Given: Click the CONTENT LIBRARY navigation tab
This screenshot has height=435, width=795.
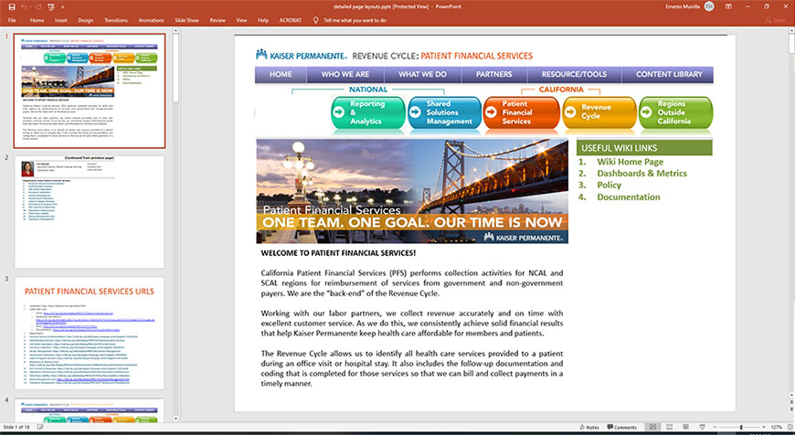Looking at the screenshot, I should [669, 74].
